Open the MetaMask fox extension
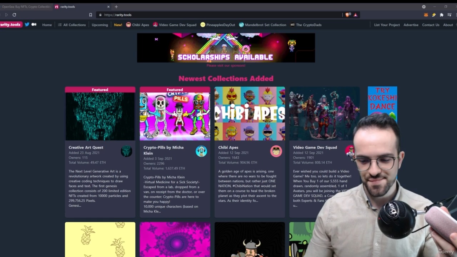Viewport: 457px width, 257px height. point(426,15)
